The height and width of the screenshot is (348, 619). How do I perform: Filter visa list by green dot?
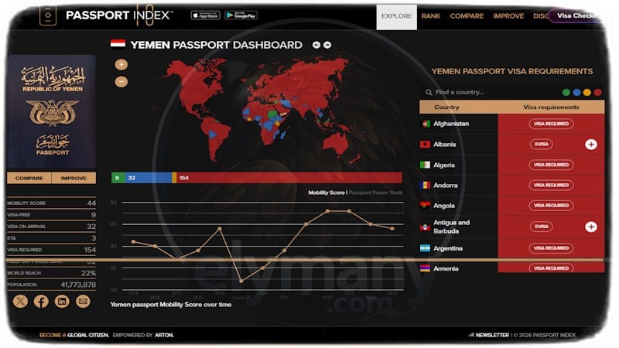tap(566, 93)
